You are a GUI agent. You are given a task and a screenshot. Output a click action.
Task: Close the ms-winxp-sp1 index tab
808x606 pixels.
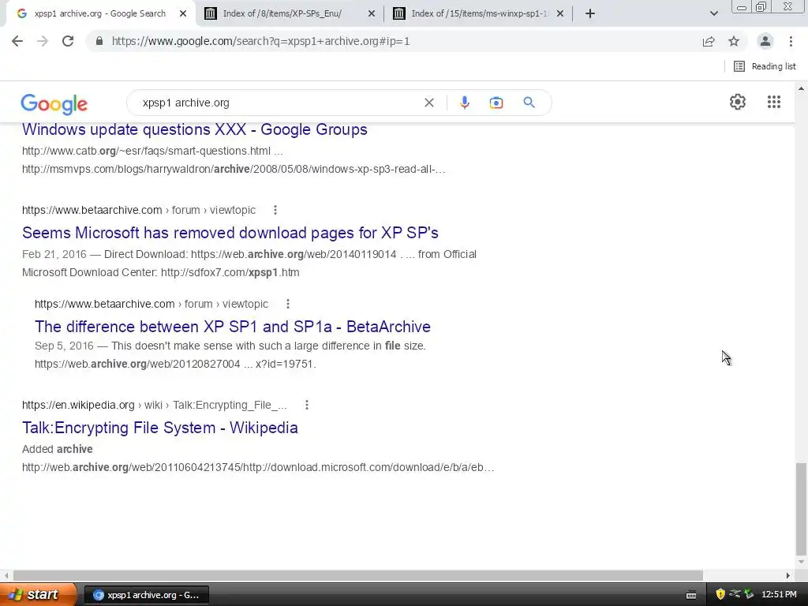[560, 14]
